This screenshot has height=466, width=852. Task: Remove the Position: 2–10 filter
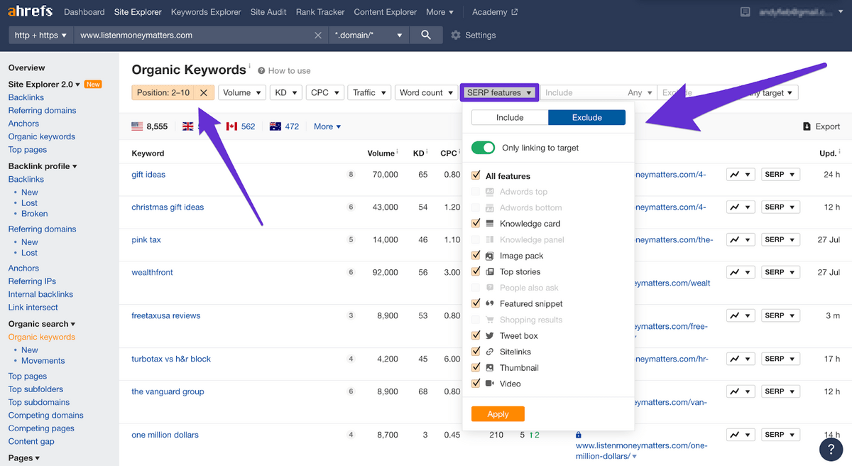204,92
